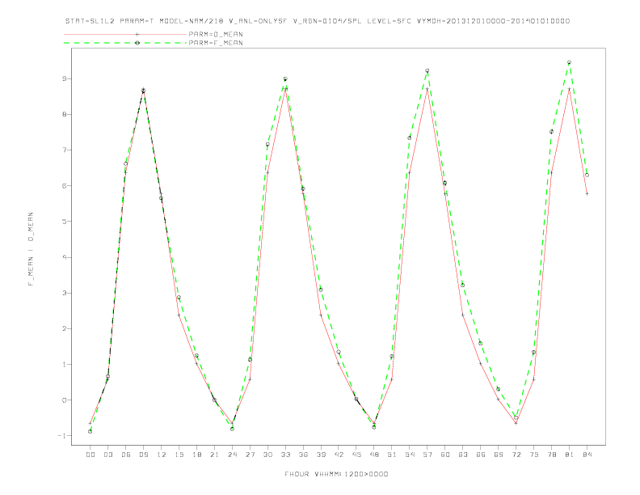This screenshot has height=495, width=640.
Task: Select the F_MEAN circle marker at hour 57
Action: tap(427, 70)
